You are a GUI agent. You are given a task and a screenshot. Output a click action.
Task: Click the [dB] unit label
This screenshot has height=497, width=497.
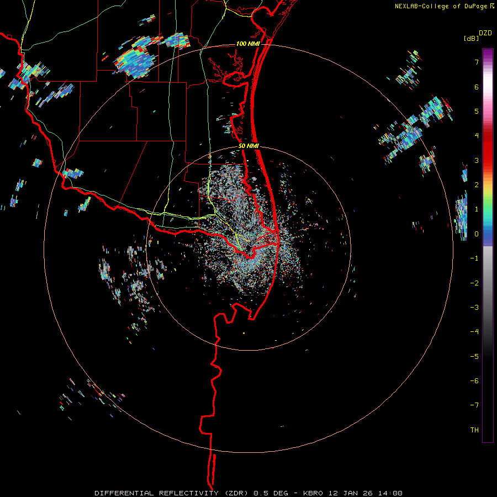(471, 39)
